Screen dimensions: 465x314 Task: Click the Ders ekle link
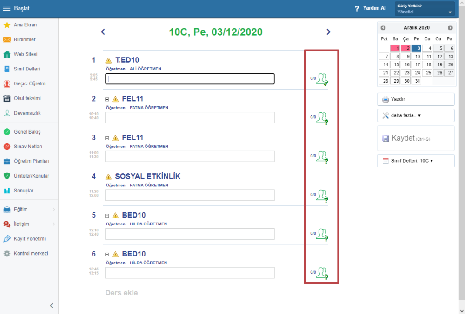pos(121,293)
